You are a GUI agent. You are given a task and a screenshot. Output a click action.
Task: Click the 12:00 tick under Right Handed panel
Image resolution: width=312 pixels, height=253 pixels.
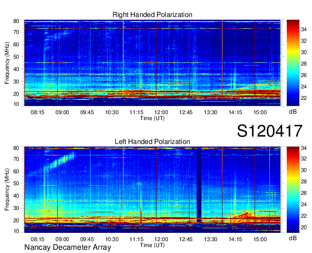point(161,112)
